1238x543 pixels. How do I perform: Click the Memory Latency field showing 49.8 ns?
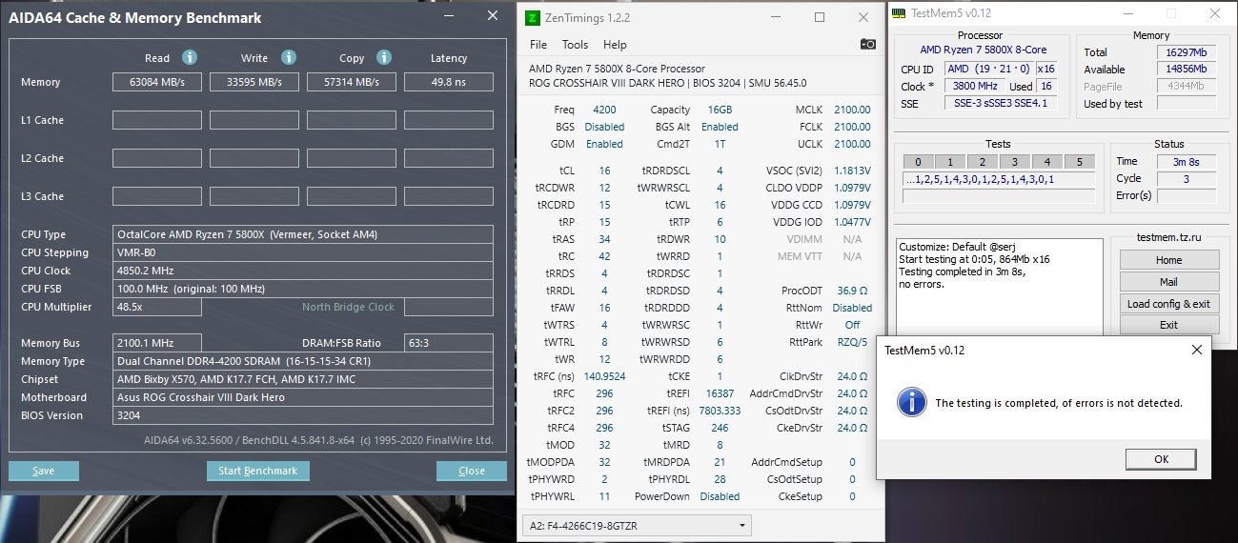pos(449,82)
